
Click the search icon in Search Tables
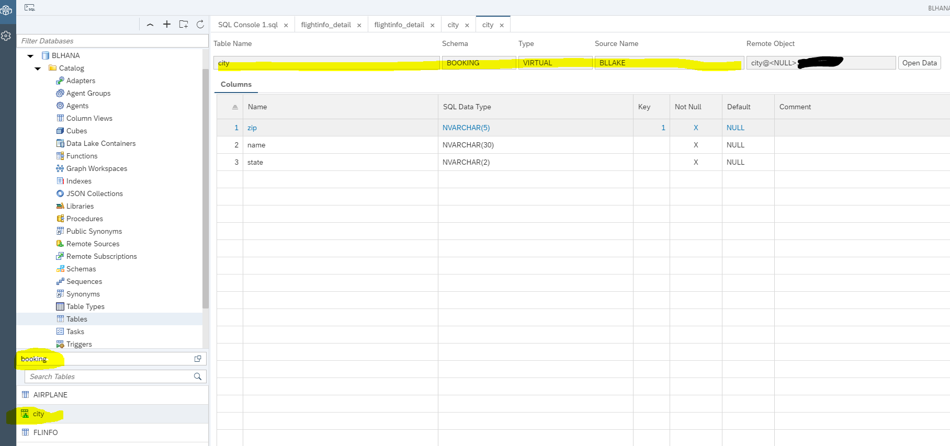(x=198, y=376)
